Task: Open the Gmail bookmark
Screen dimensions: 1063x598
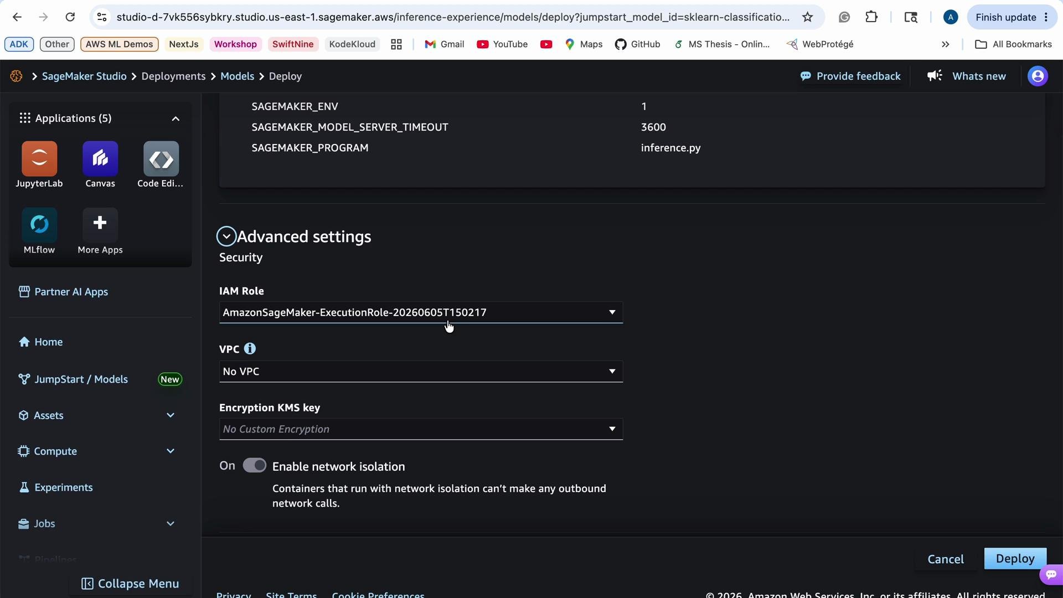Action: pos(444,44)
